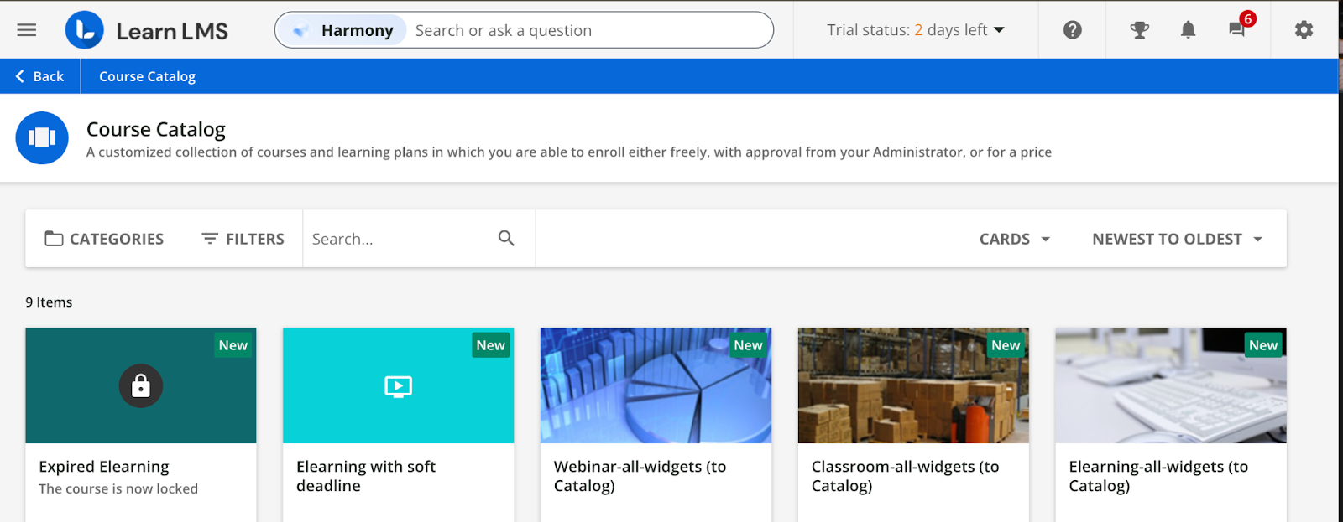Viewport: 1343px width, 522px height.
Task: Click the Harmony assistant button
Action: 342,31
